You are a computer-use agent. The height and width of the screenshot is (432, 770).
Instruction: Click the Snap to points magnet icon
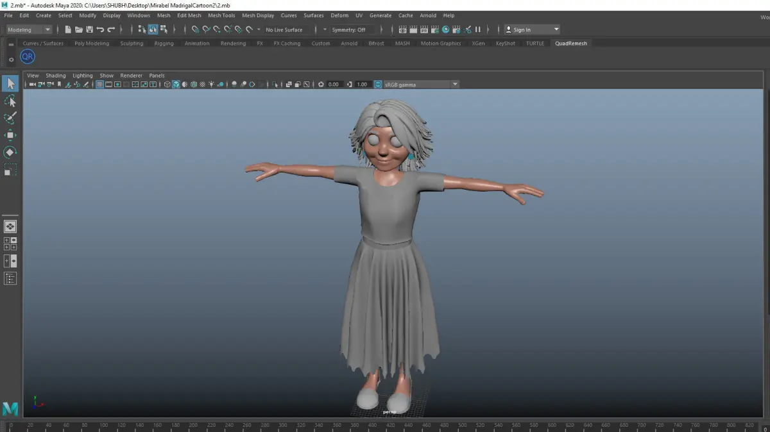point(217,29)
